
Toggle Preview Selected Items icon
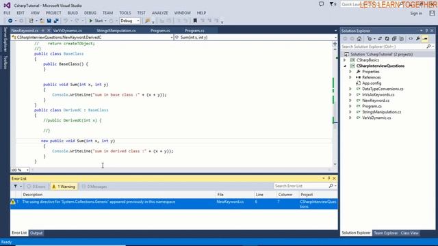425,39
